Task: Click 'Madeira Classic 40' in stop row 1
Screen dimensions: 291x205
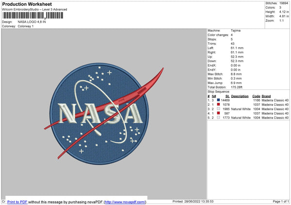Action: coord(275,100)
